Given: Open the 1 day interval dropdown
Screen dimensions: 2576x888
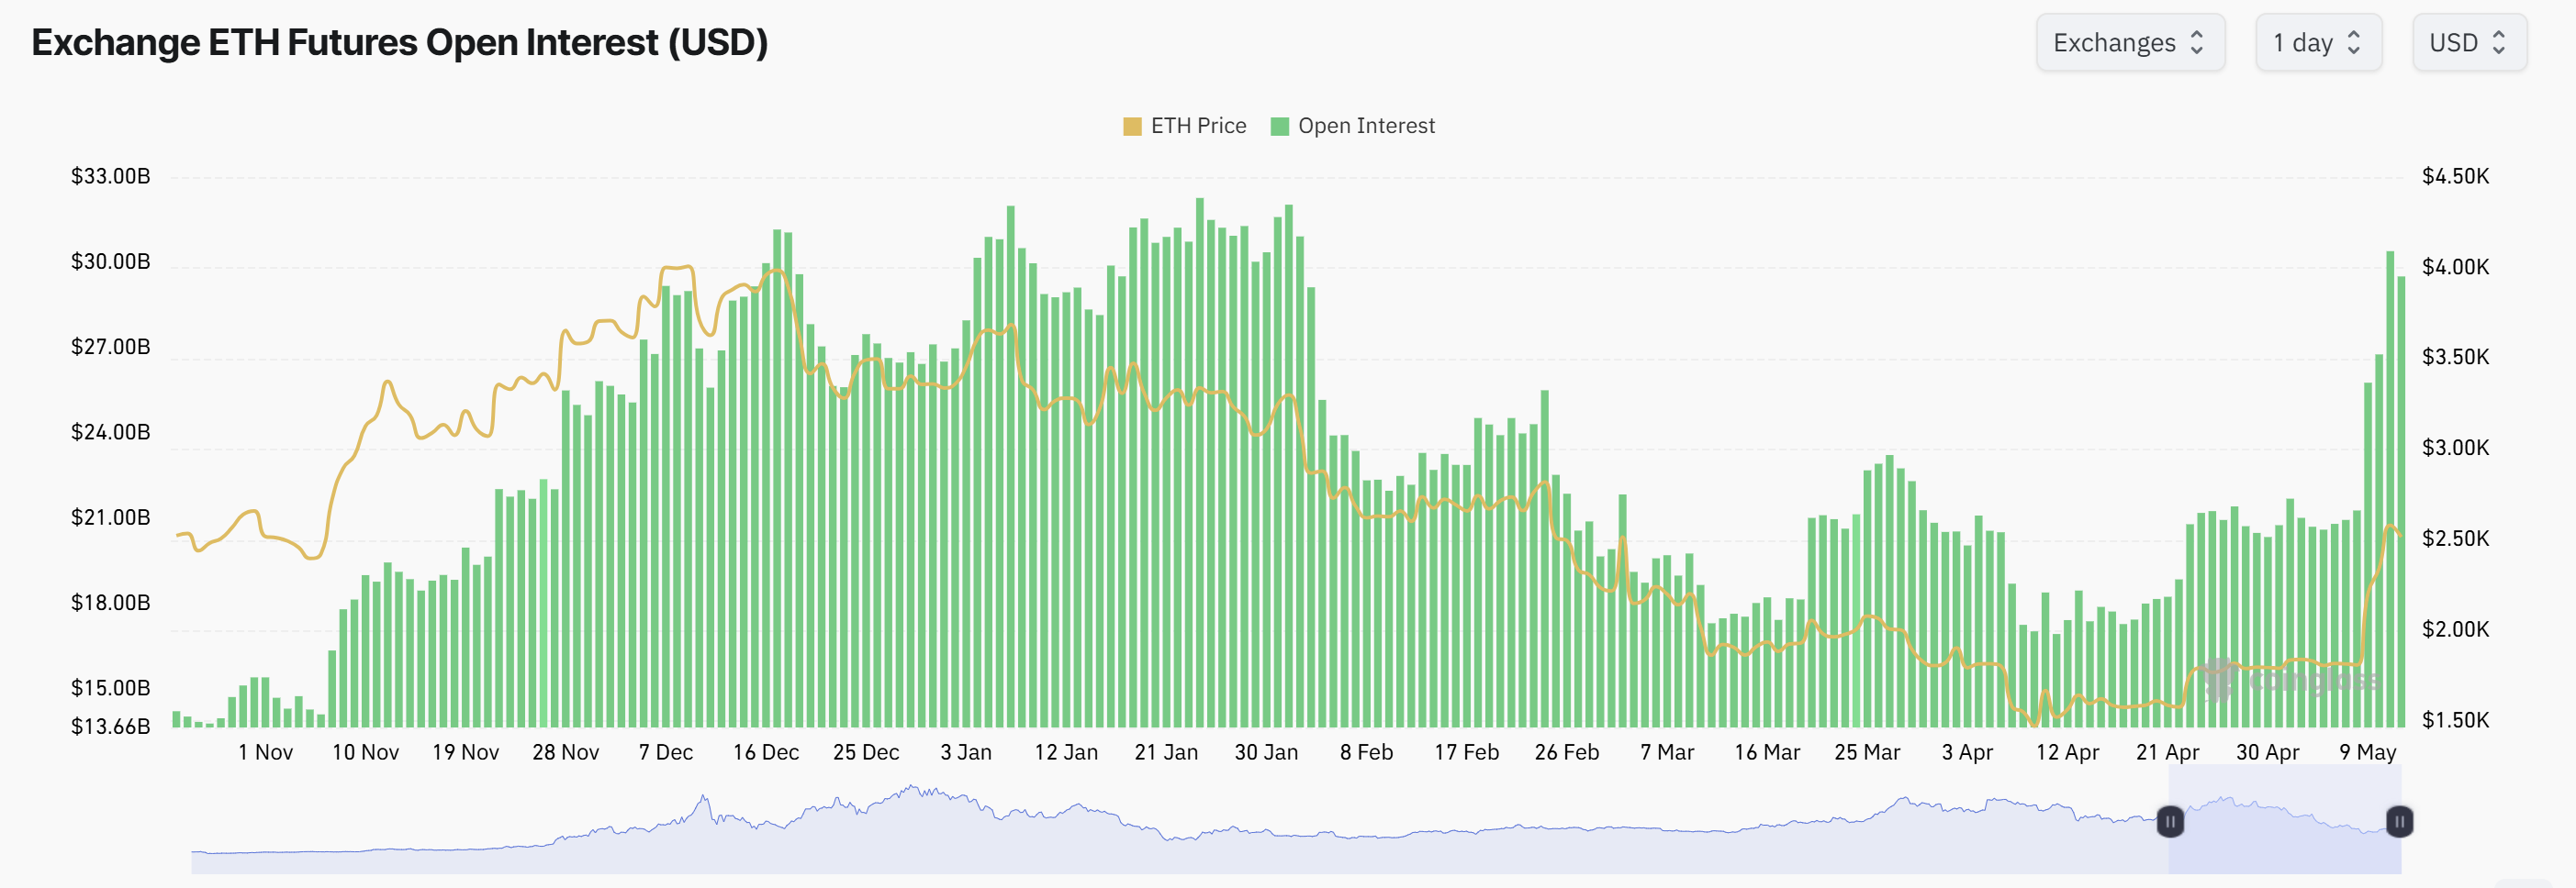Looking at the screenshot, I should pyautogui.click(x=2317, y=43).
